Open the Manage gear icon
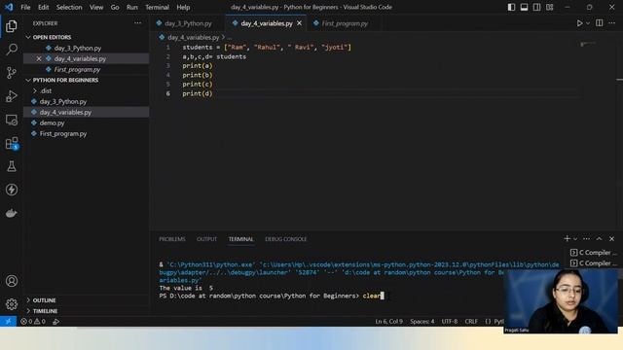623x350 pixels. 12,304
